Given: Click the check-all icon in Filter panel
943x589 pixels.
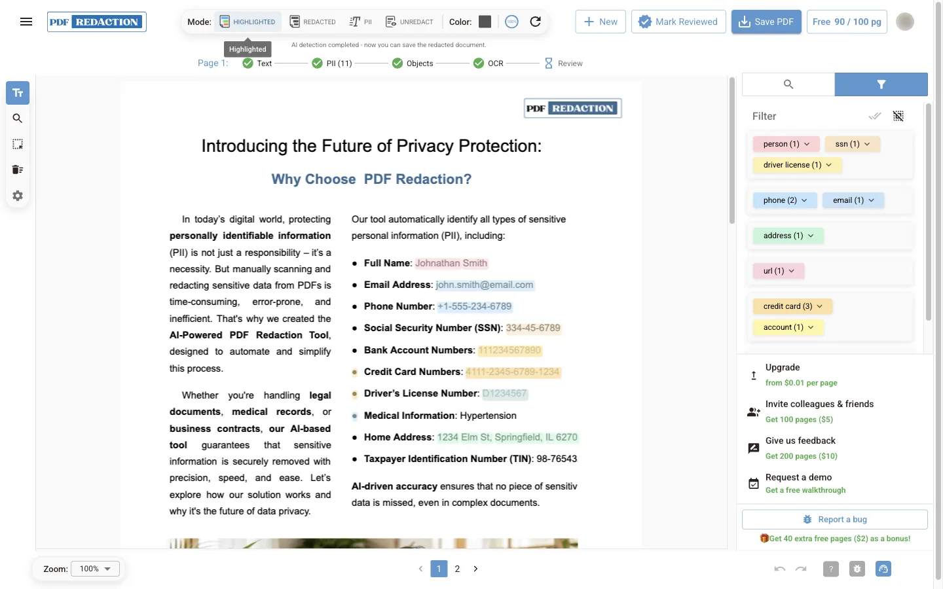Looking at the screenshot, I should (875, 116).
